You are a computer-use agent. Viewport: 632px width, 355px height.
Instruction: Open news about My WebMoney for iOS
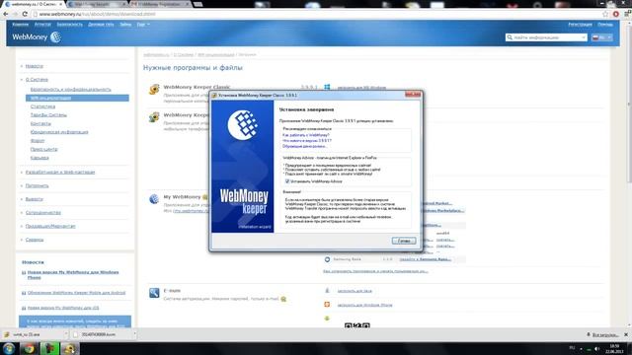63,308
